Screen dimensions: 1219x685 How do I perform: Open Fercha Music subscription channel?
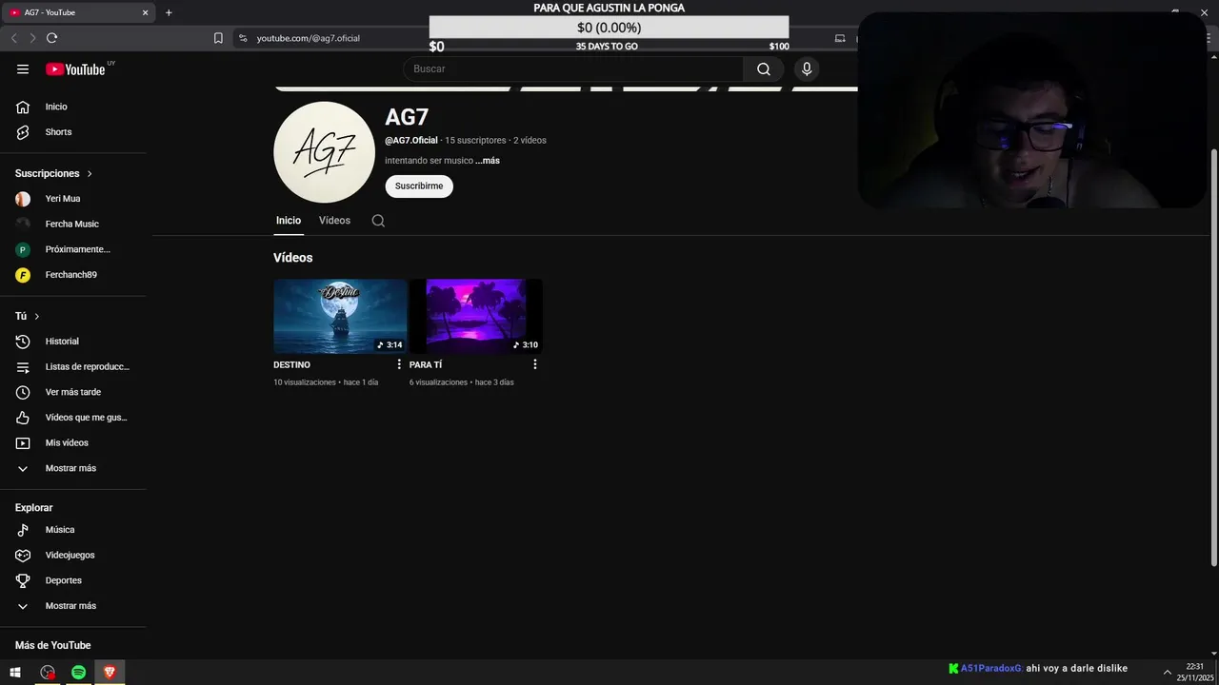pyautogui.click(x=73, y=224)
